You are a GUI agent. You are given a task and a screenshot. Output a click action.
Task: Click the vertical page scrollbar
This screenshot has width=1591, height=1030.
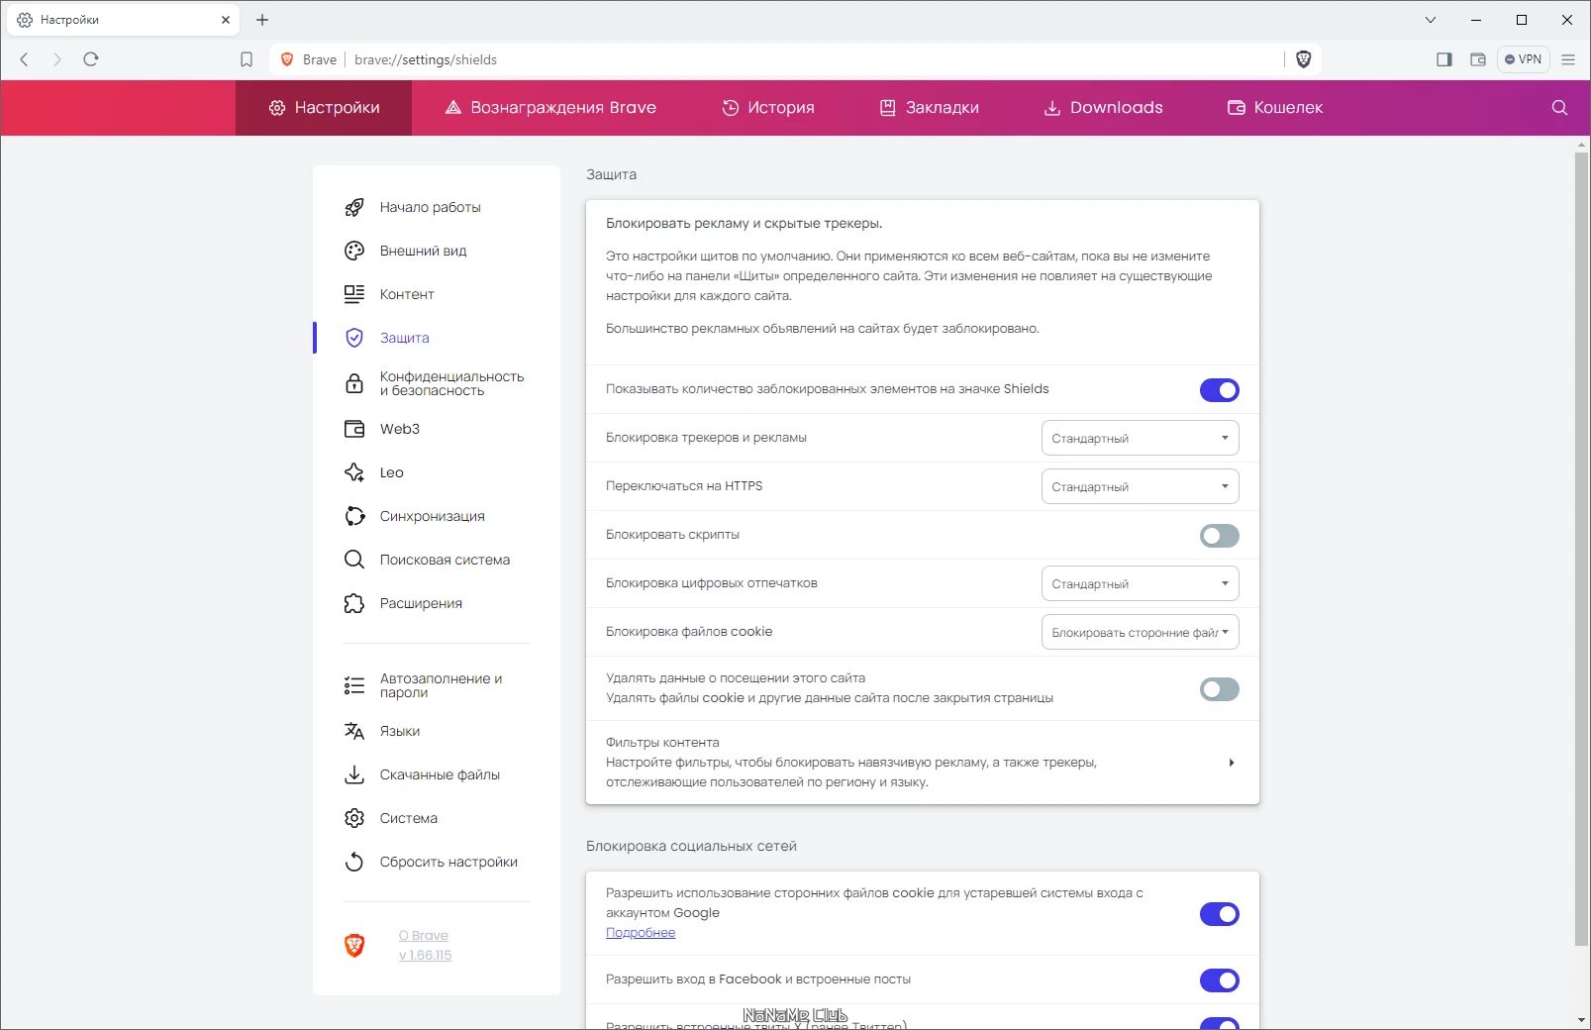[x=1581, y=548]
